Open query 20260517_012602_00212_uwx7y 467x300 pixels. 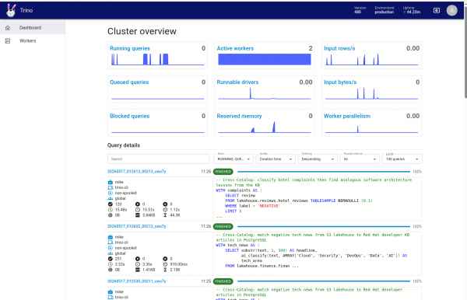[x=136, y=226]
